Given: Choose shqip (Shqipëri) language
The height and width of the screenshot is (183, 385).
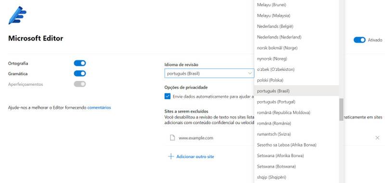Looking at the screenshot, I should 296,177.
